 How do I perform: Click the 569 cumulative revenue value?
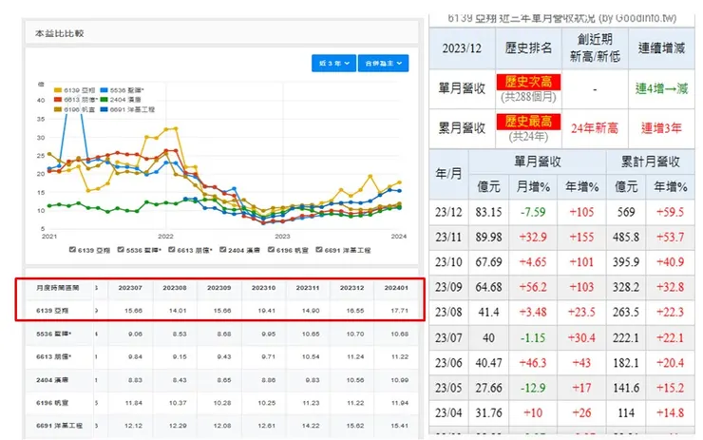coord(626,212)
